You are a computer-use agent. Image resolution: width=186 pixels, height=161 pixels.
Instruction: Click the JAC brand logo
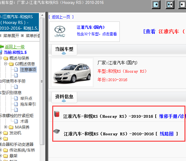click(x=60, y=31)
